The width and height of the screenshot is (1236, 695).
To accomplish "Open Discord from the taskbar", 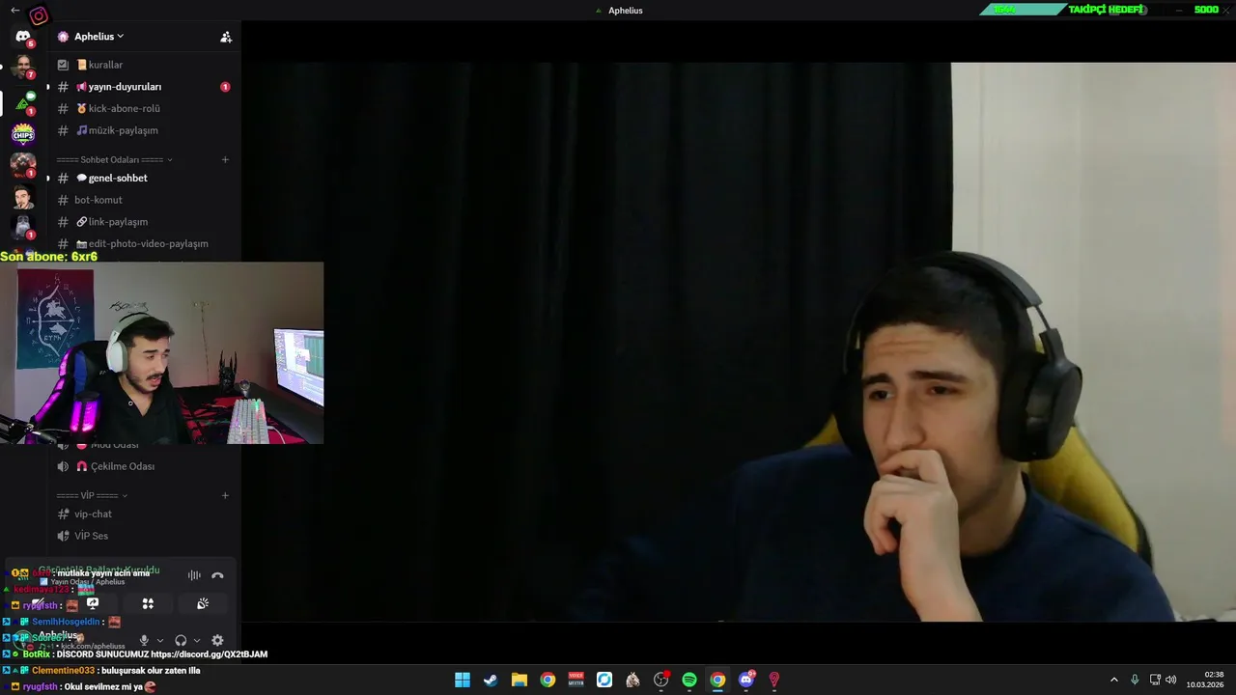I will pos(745,680).
